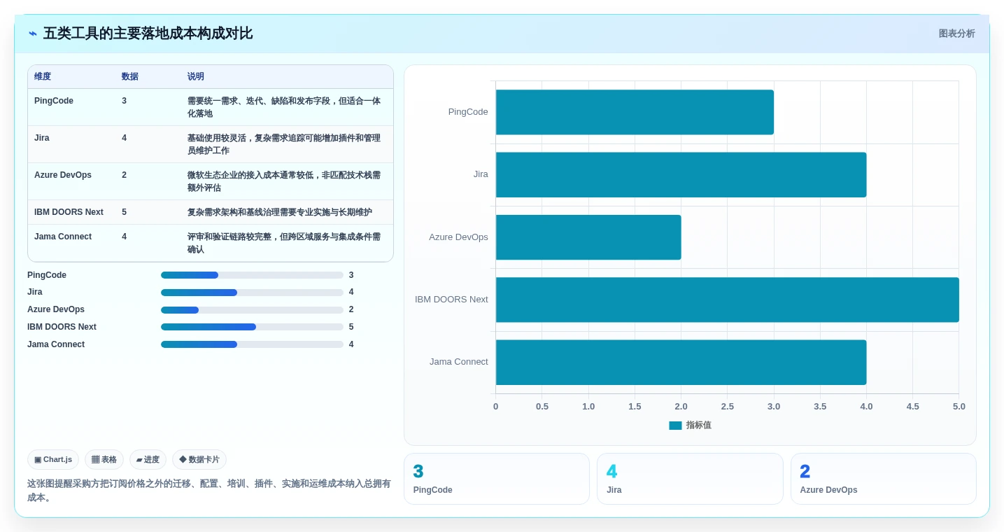Image resolution: width=1004 pixels, height=532 pixels.
Task: Click the value 5 in IBM DOORS table row
Action: click(125, 212)
